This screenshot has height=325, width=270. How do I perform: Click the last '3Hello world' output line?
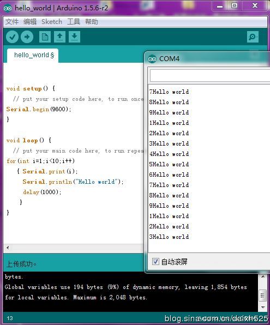[169, 237]
